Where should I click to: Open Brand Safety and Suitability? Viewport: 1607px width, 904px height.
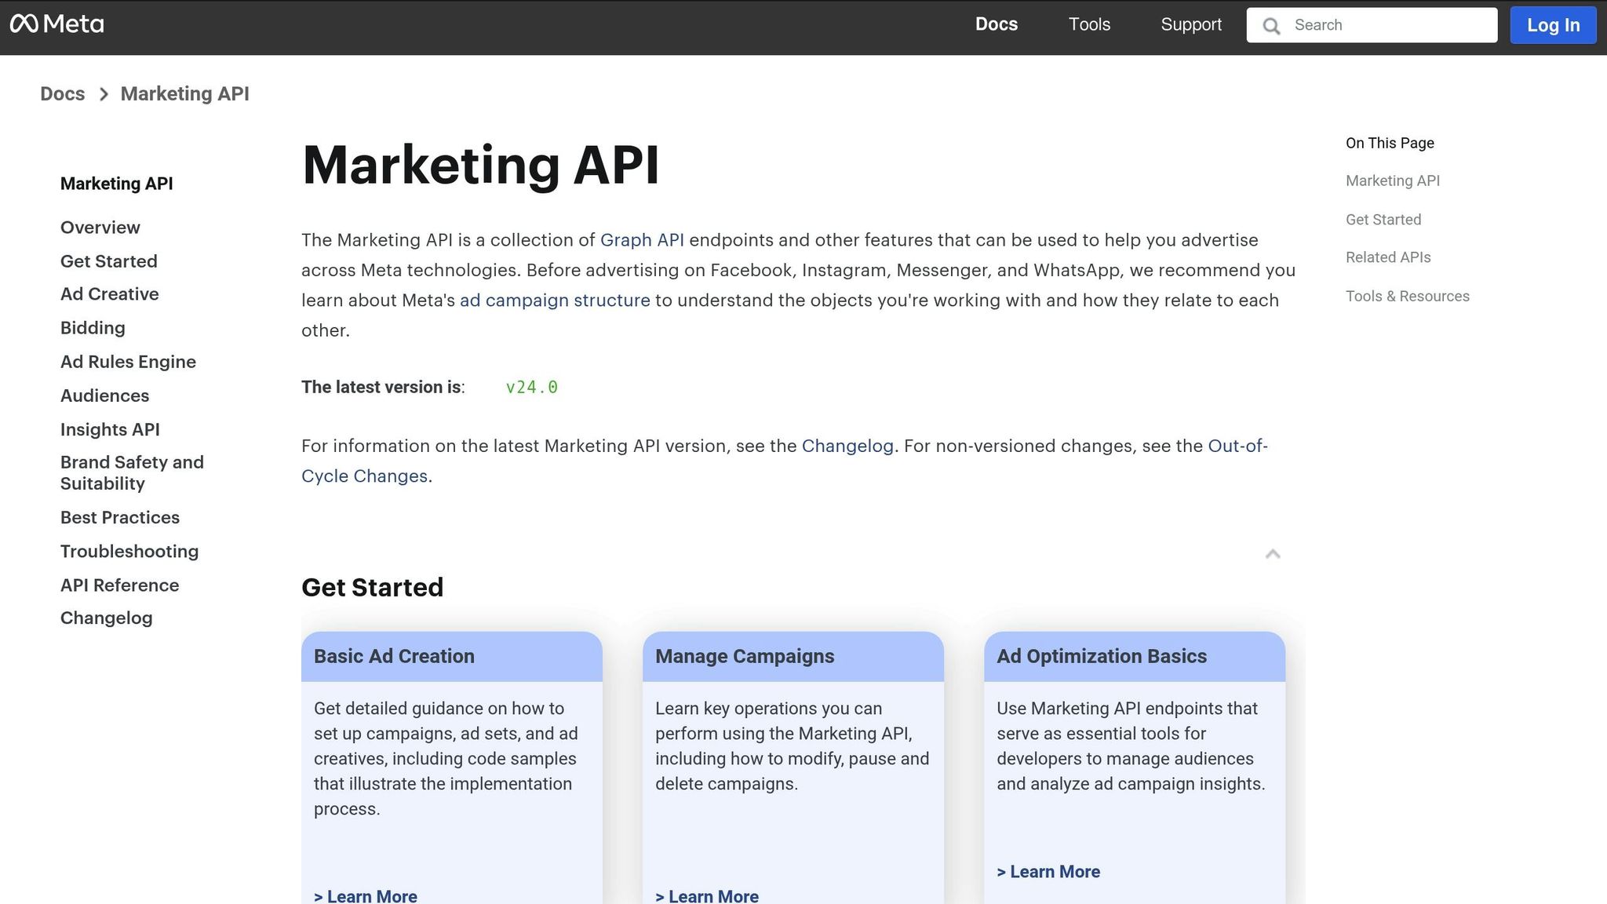(132, 472)
